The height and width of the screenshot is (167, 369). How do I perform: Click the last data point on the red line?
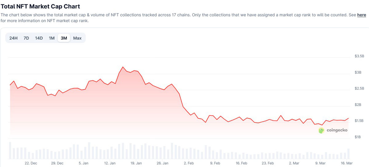tap(348, 118)
